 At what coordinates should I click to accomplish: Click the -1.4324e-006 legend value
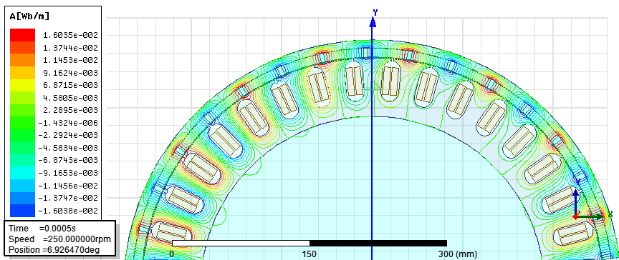pos(68,123)
